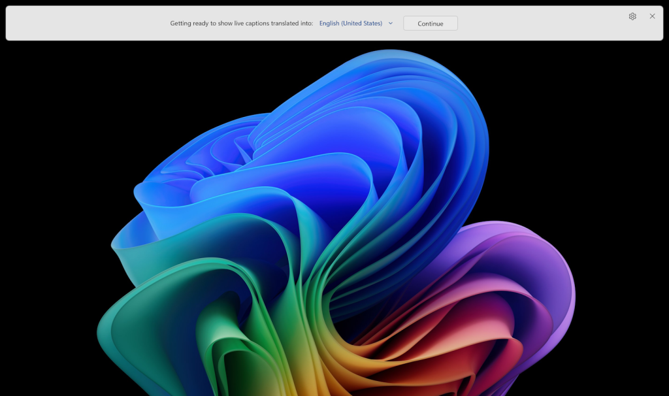This screenshot has width=669, height=396.
Task: Click the 'Getting ready to show live captions' text
Action: point(216,24)
